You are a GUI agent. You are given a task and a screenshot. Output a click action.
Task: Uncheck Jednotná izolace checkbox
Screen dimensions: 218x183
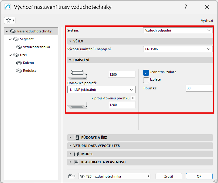(x=146, y=72)
